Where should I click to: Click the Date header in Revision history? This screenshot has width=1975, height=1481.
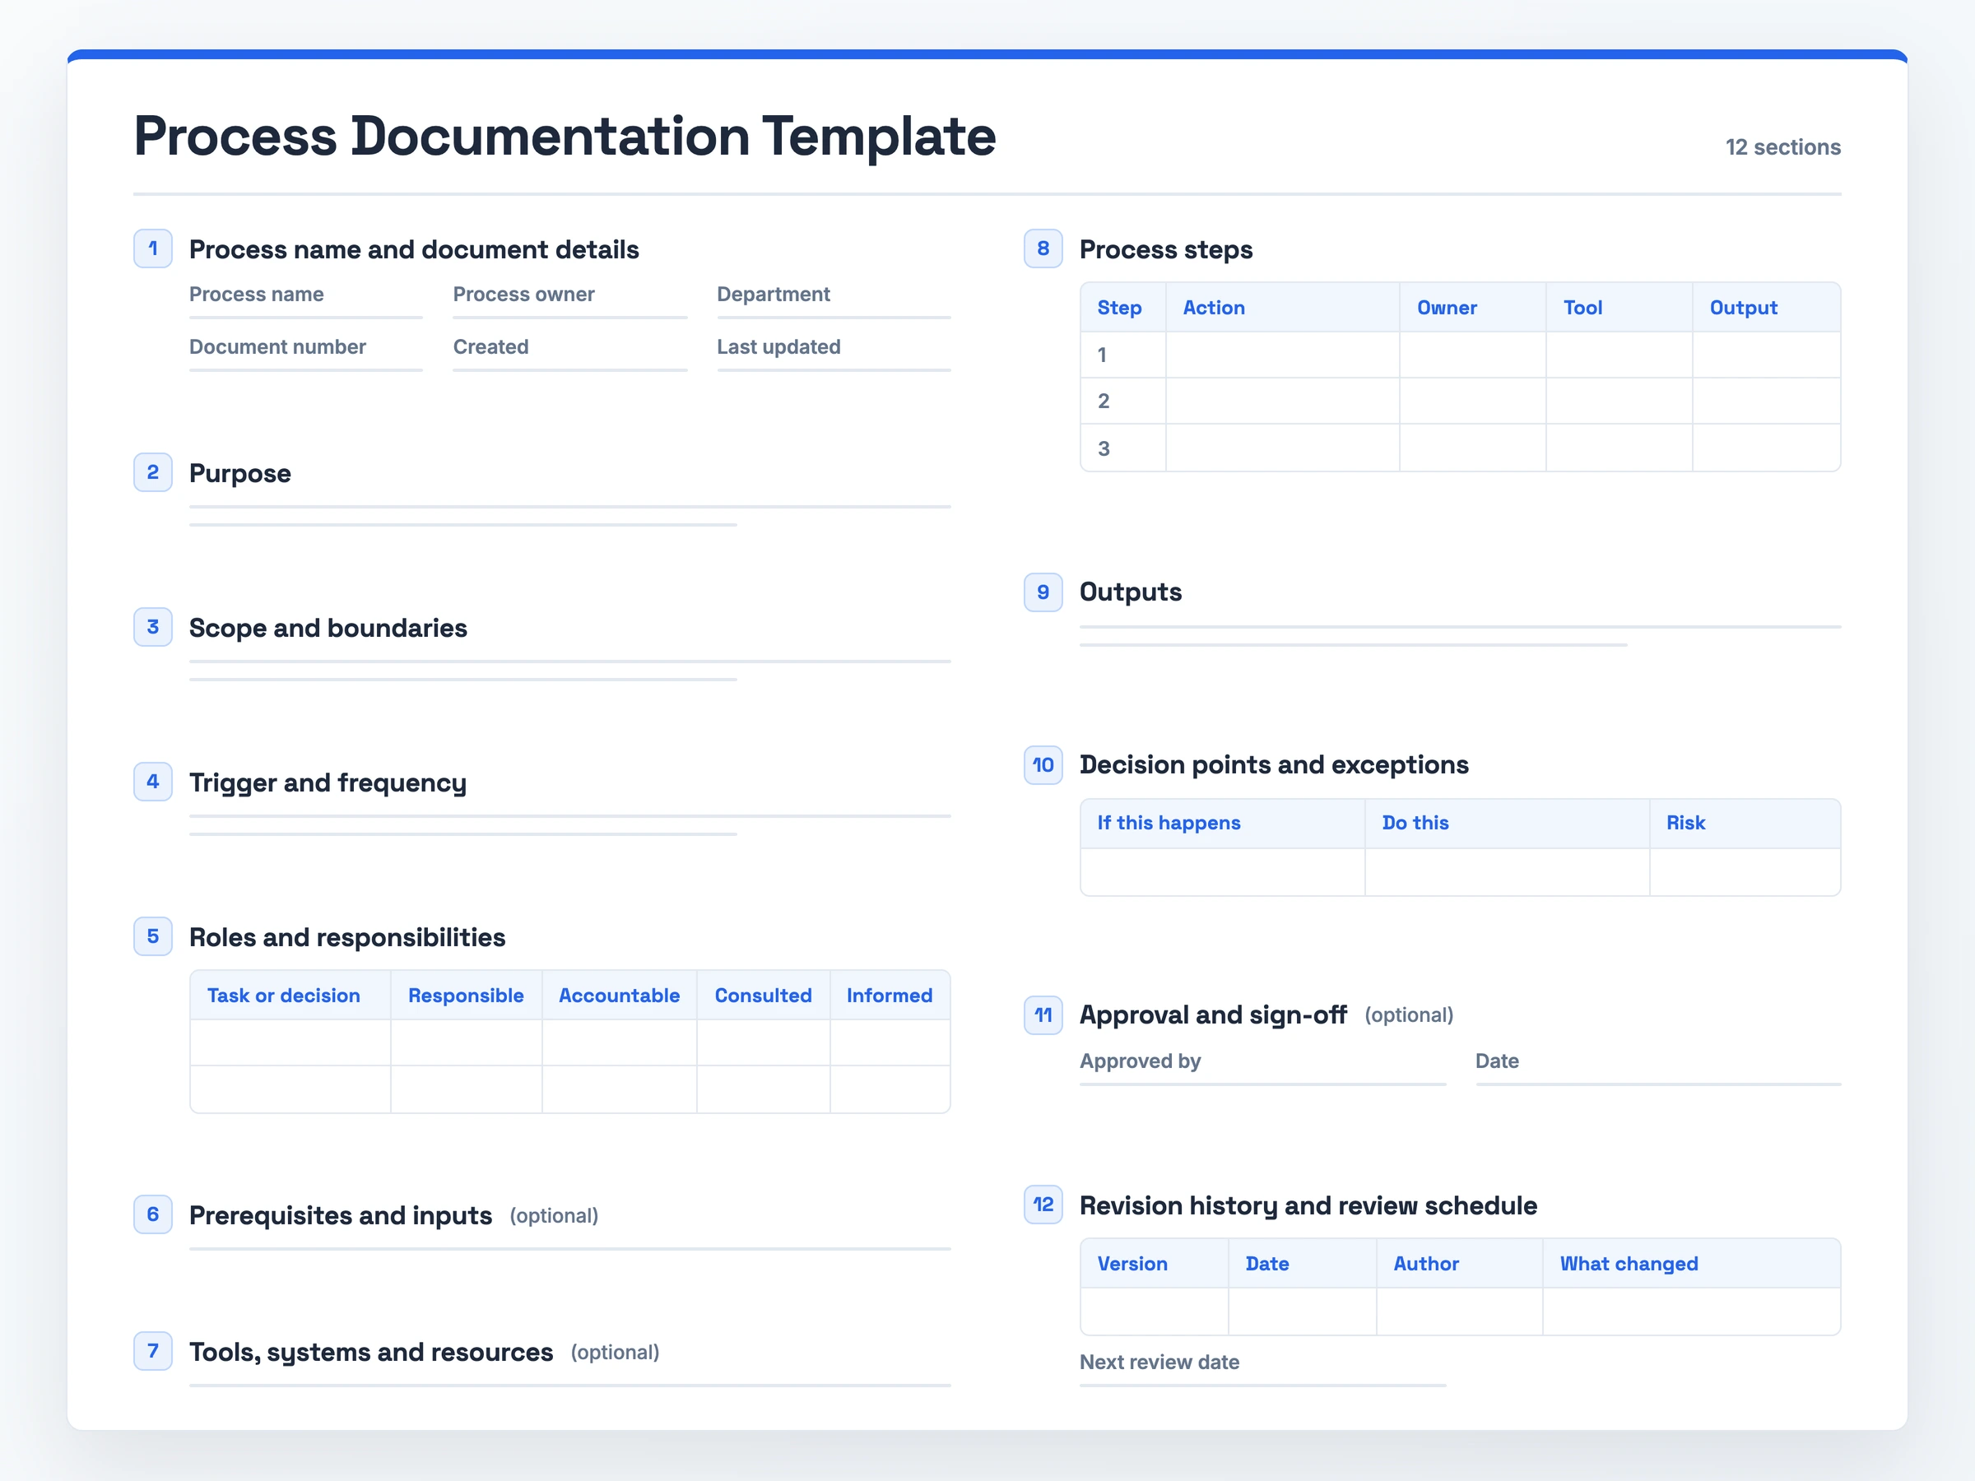(1303, 1264)
